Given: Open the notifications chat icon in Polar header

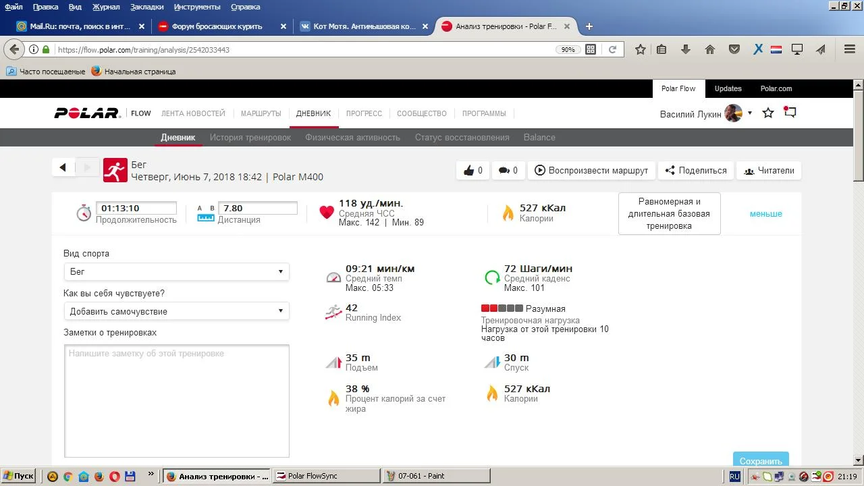Looking at the screenshot, I should pyautogui.click(x=790, y=113).
